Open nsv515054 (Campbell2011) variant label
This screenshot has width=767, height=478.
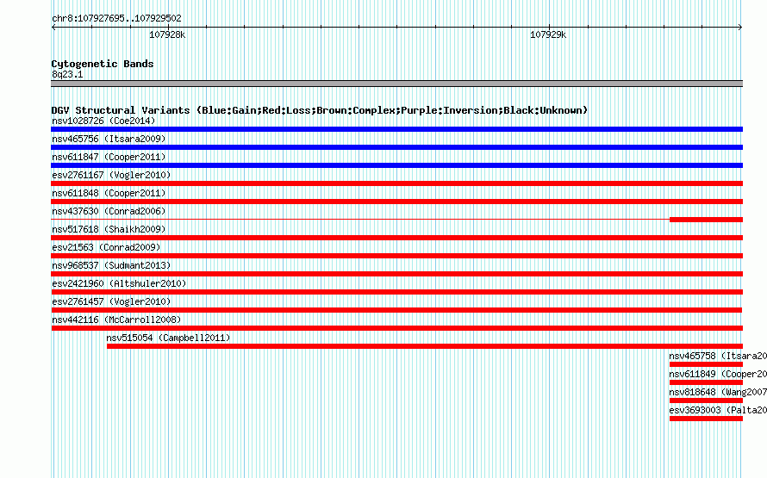pos(168,338)
